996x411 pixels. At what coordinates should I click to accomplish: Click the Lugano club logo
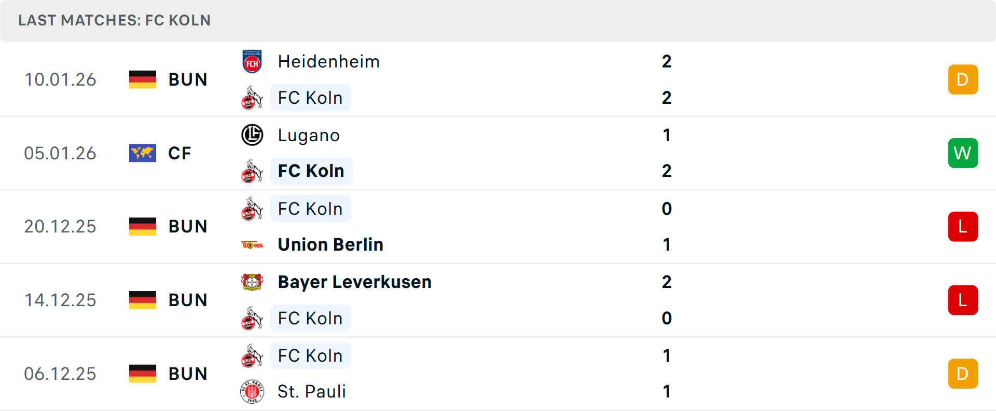click(x=252, y=135)
